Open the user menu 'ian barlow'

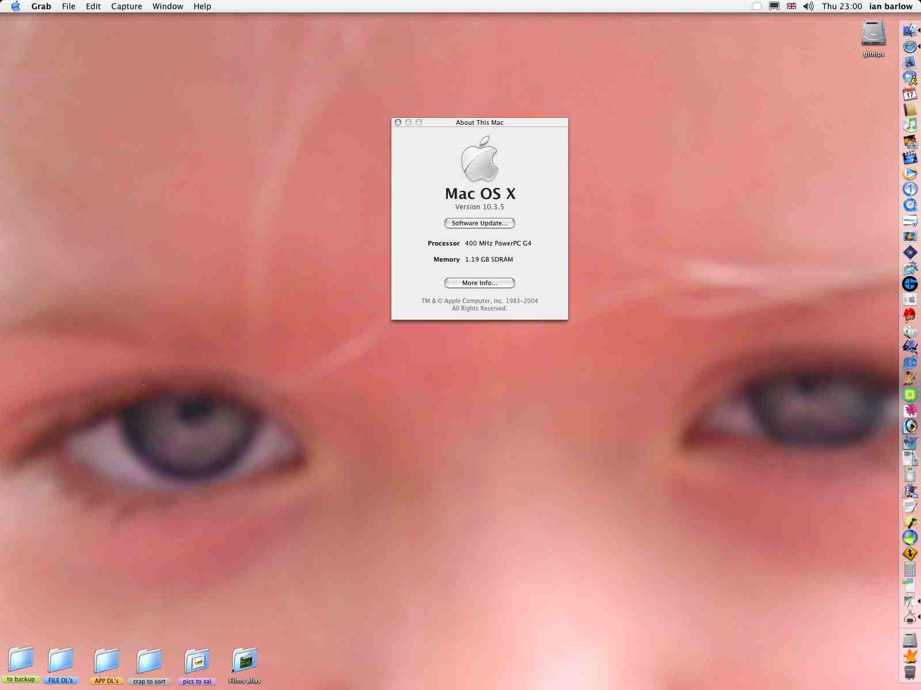click(890, 6)
